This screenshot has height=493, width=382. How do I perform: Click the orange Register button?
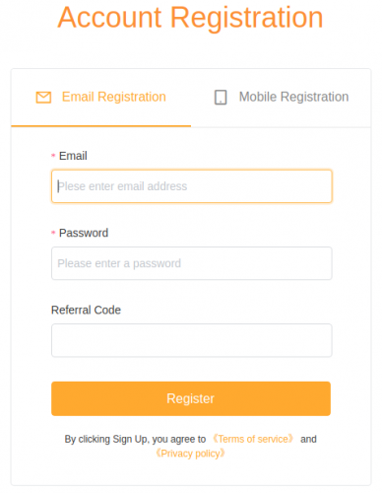[191, 398]
